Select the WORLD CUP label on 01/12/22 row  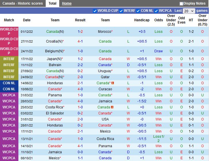(x=9, y=32)
